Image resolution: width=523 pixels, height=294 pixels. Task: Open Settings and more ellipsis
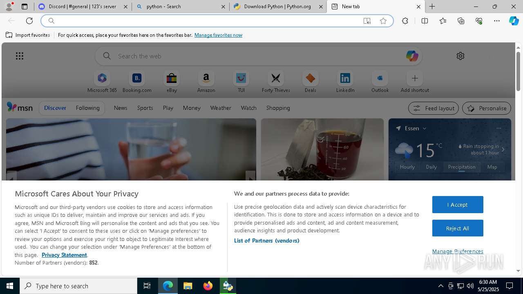497,21
